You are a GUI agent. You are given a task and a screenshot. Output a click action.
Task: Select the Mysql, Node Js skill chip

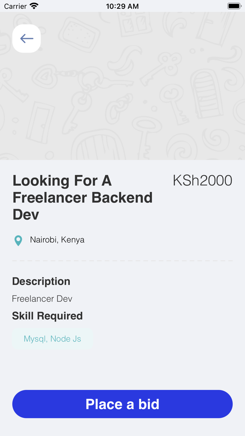click(52, 339)
